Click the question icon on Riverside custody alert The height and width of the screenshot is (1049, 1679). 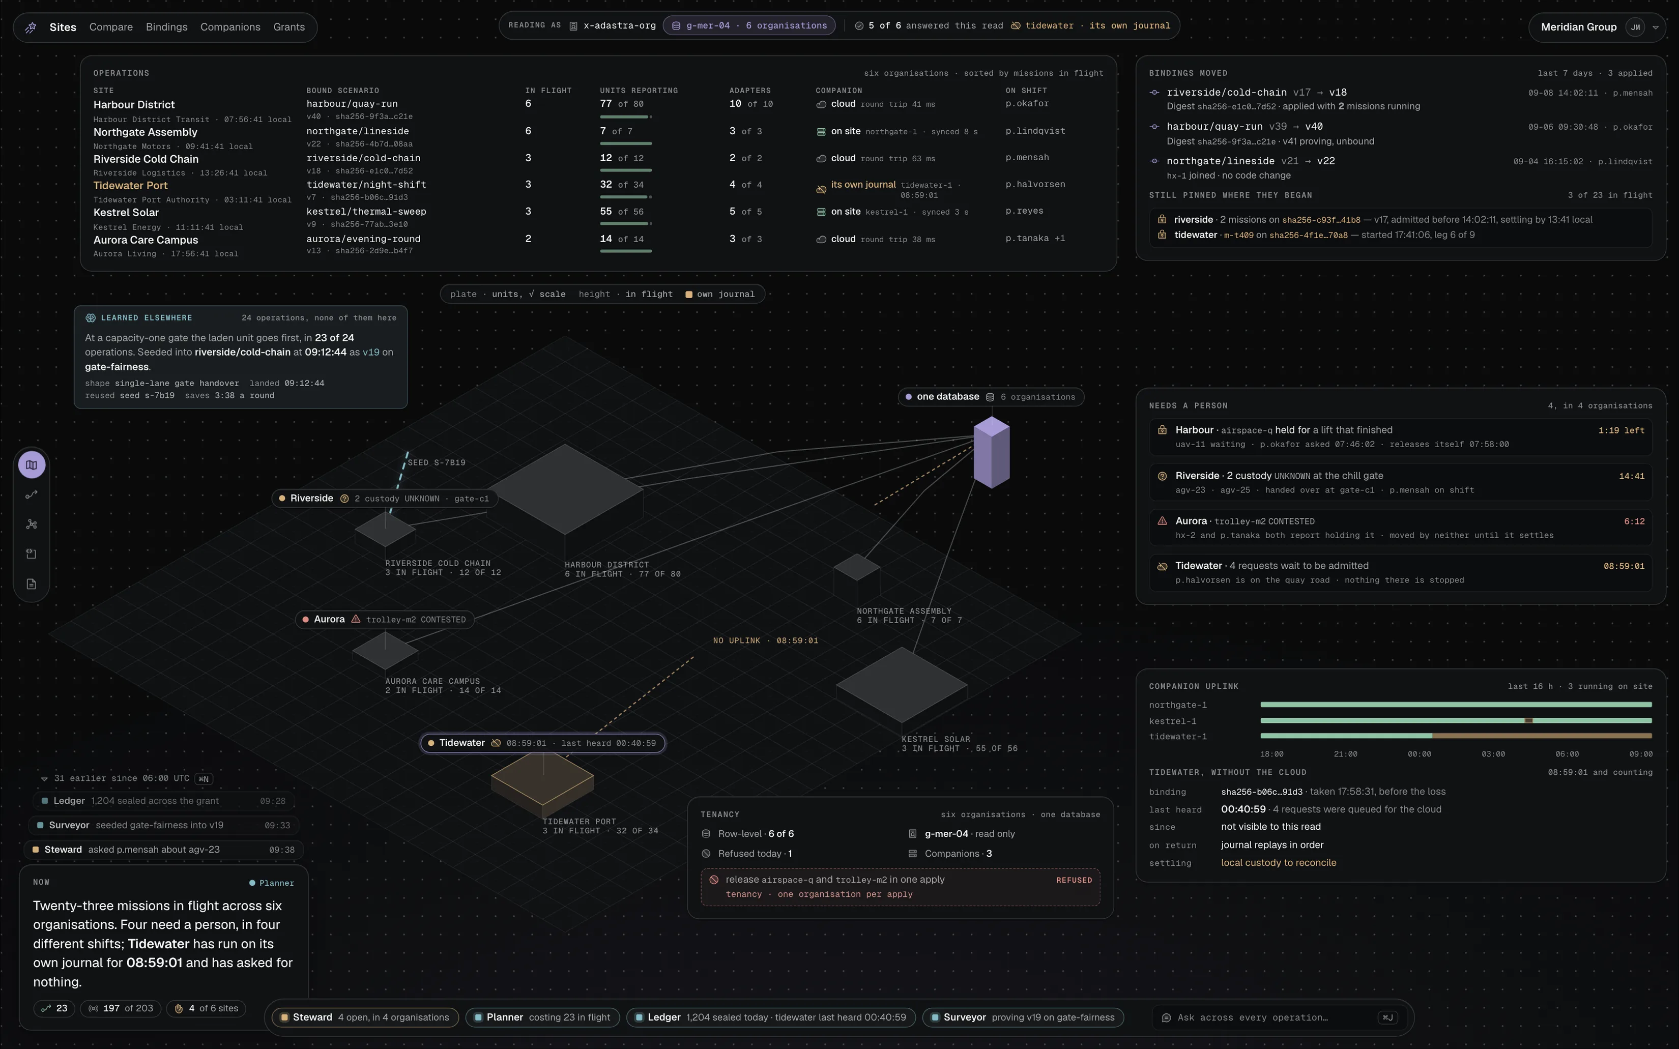tap(1162, 476)
